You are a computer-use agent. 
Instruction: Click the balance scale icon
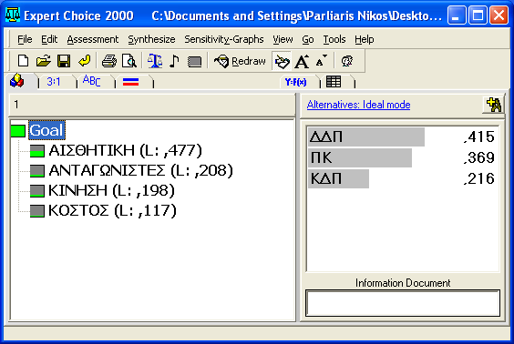pos(155,61)
